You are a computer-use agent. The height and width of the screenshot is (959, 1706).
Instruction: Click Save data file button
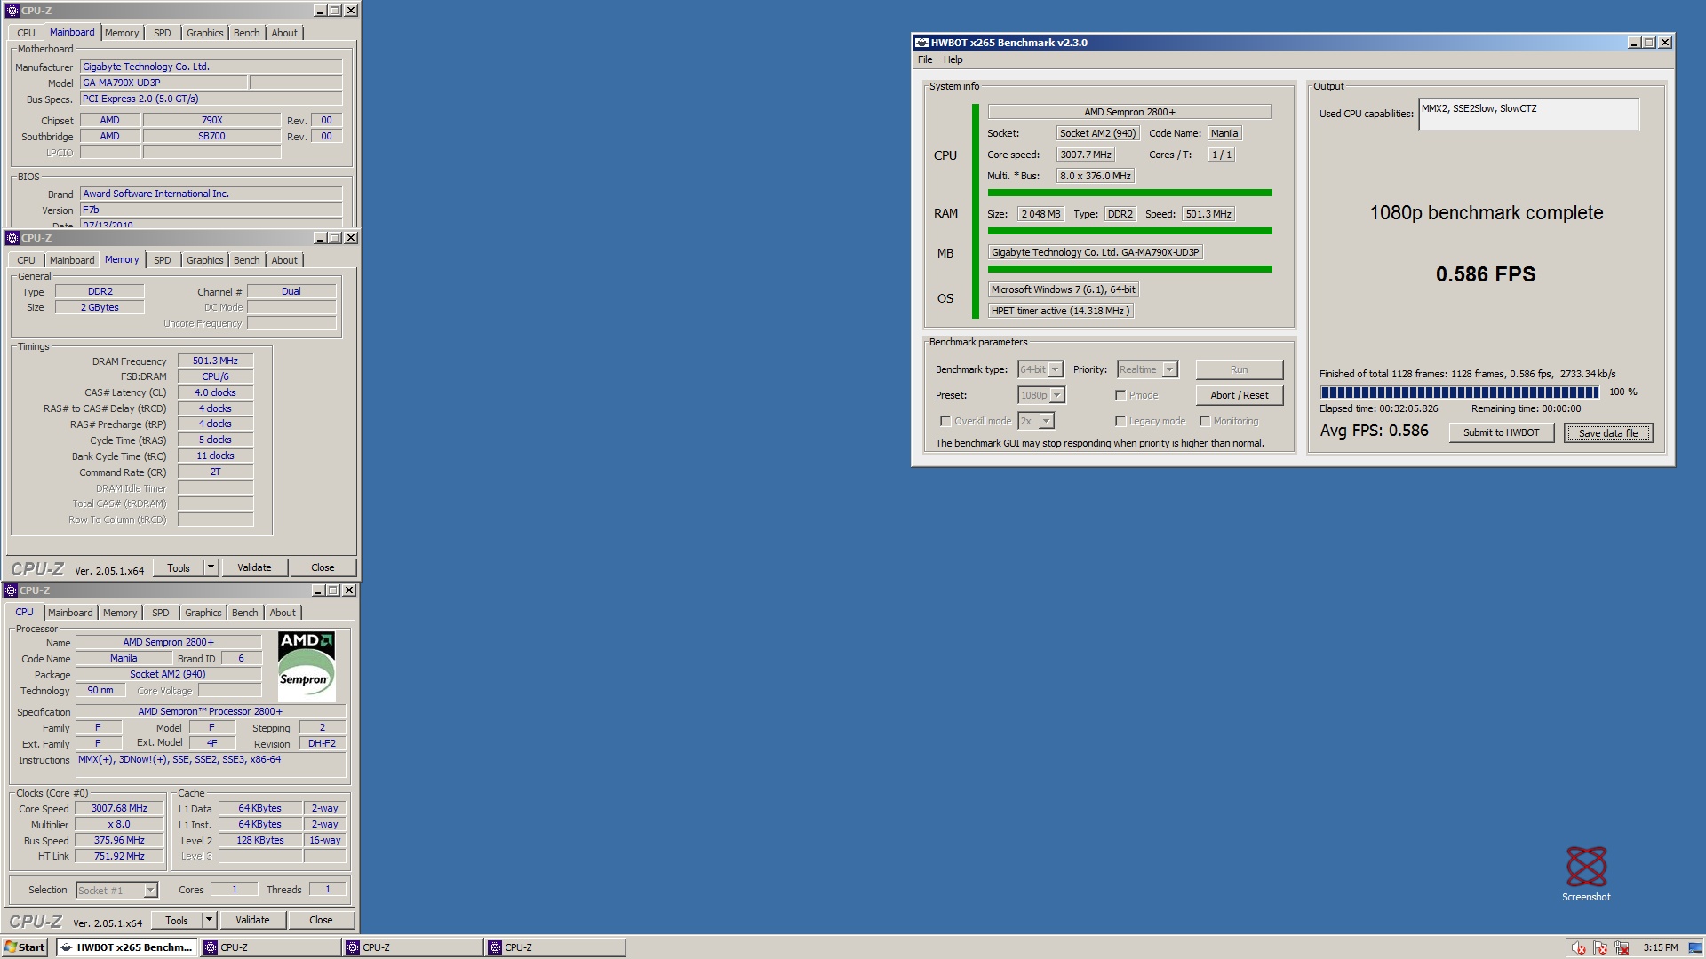point(1608,432)
